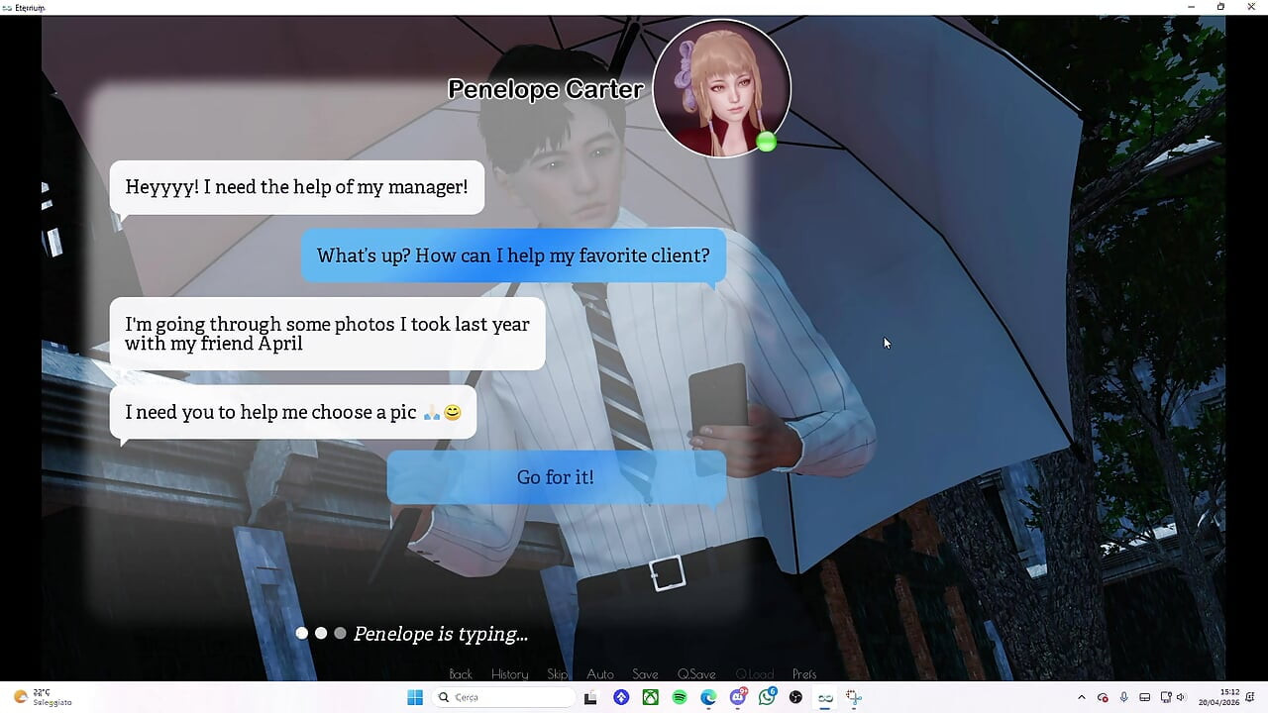Viewport: 1268px width, 713px height.
Task: Open OBS Studio from the taskbar
Action: 795,697
